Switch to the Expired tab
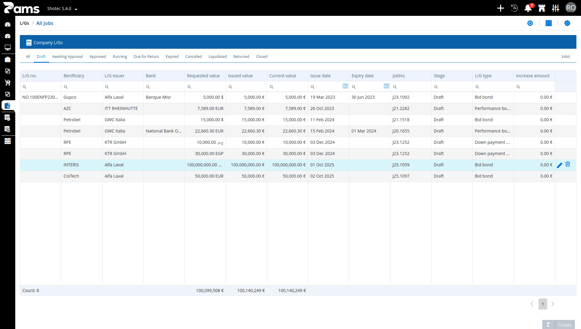This screenshot has height=329, width=581. (x=172, y=57)
